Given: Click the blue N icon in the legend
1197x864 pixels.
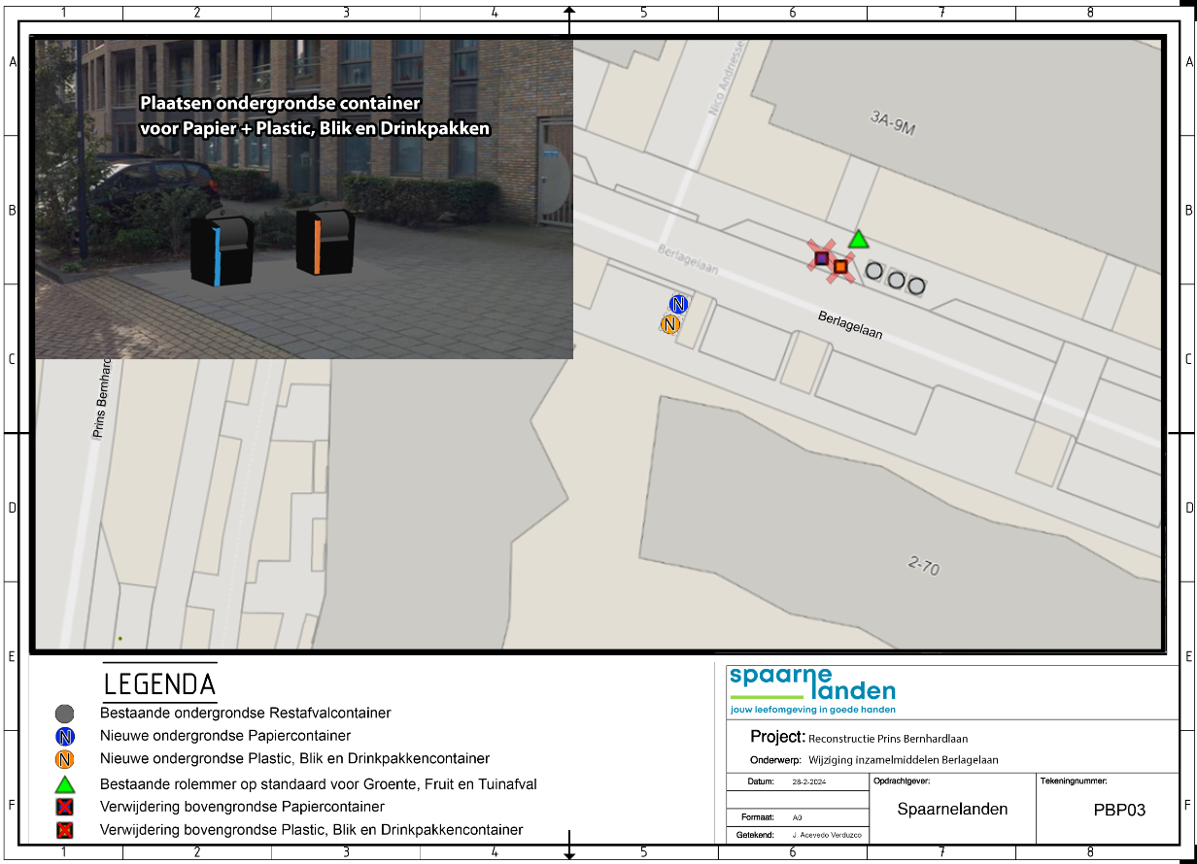Looking at the screenshot, I should (x=65, y=737).
